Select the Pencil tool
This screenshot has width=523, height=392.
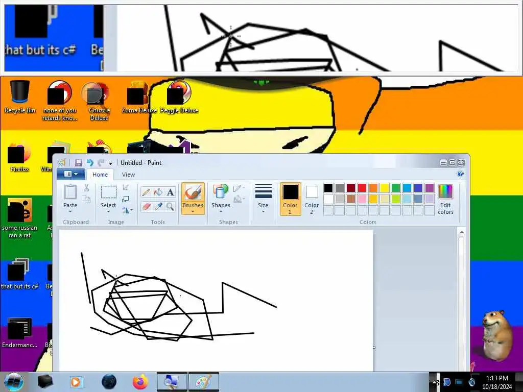pos(146,192)
